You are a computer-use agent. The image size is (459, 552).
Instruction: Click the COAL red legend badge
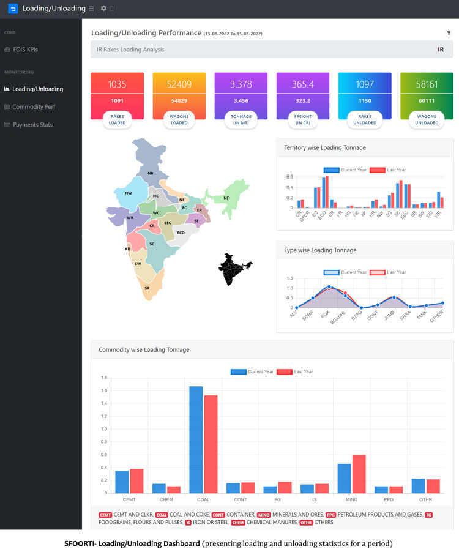162,515
